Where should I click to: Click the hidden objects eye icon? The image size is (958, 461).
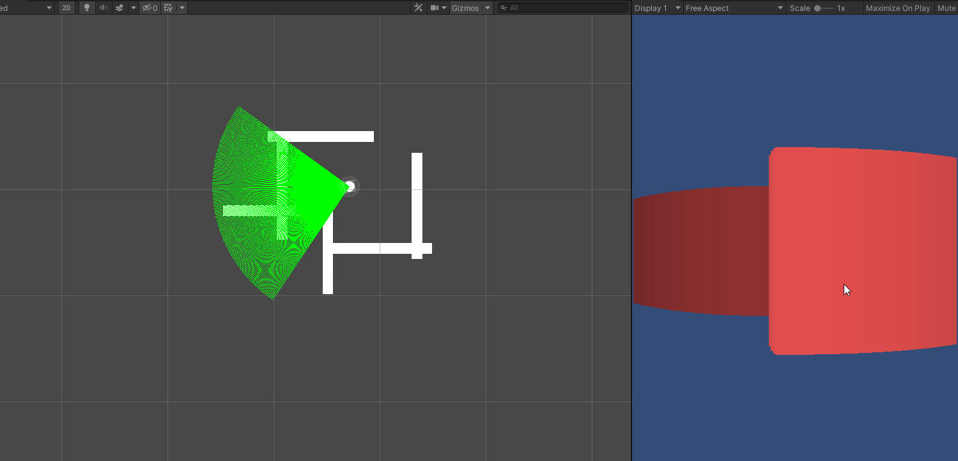146,8
